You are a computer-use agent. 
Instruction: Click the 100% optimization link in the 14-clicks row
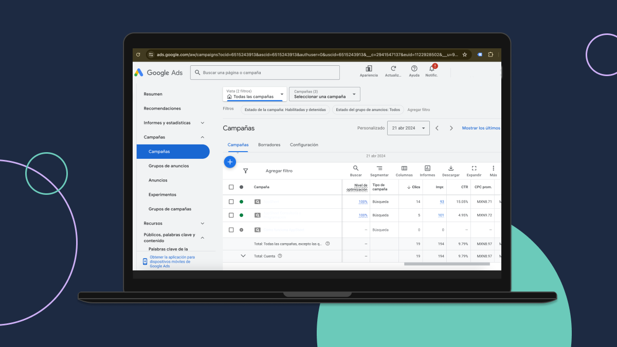[363, 202]
